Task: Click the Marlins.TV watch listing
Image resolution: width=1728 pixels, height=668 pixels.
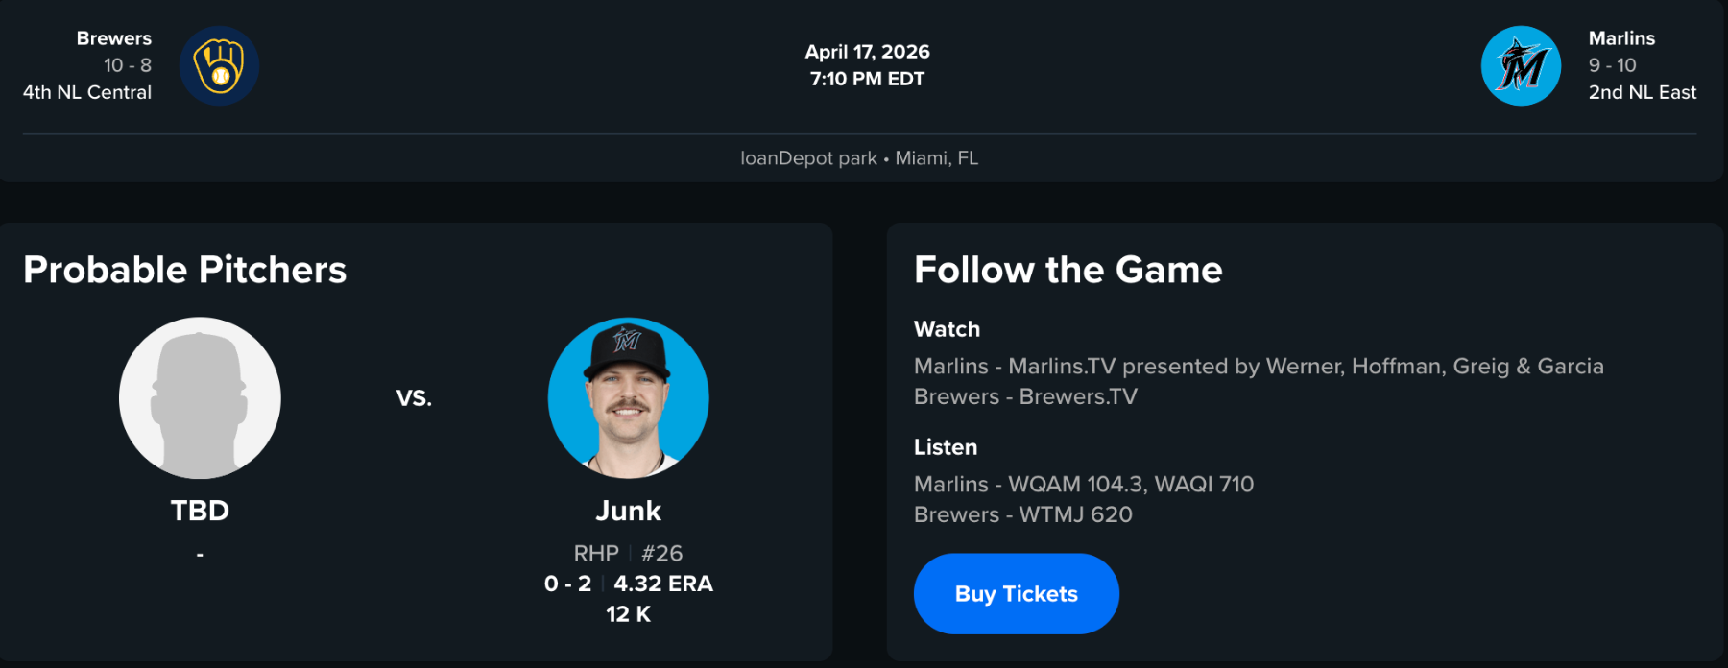Action: pos(1258,367)
